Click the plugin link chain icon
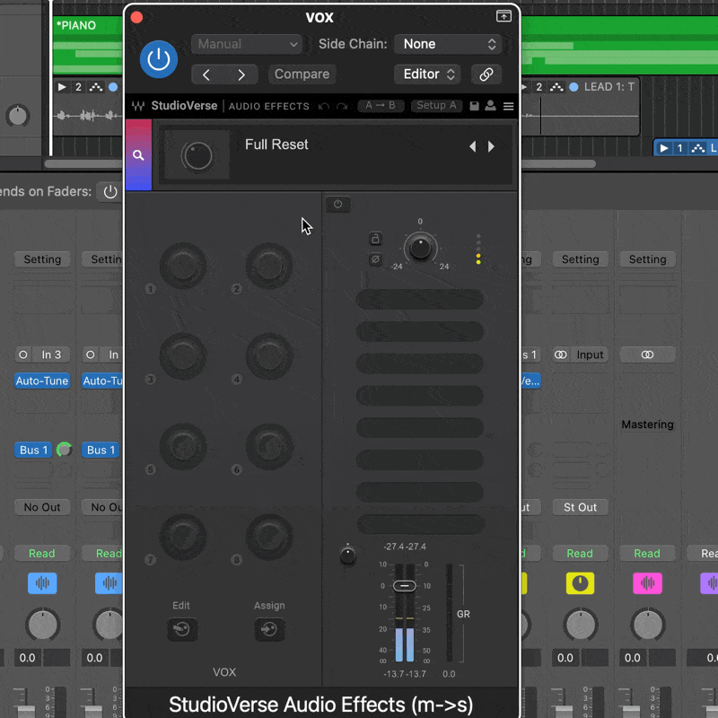Viewport: 718px width, 718px height. pyautogui.click(x=486, y=74)
